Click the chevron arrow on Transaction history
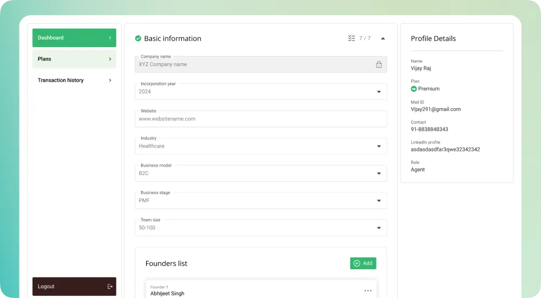This screenshot has height=298, width=541. (x=110, y=80)
